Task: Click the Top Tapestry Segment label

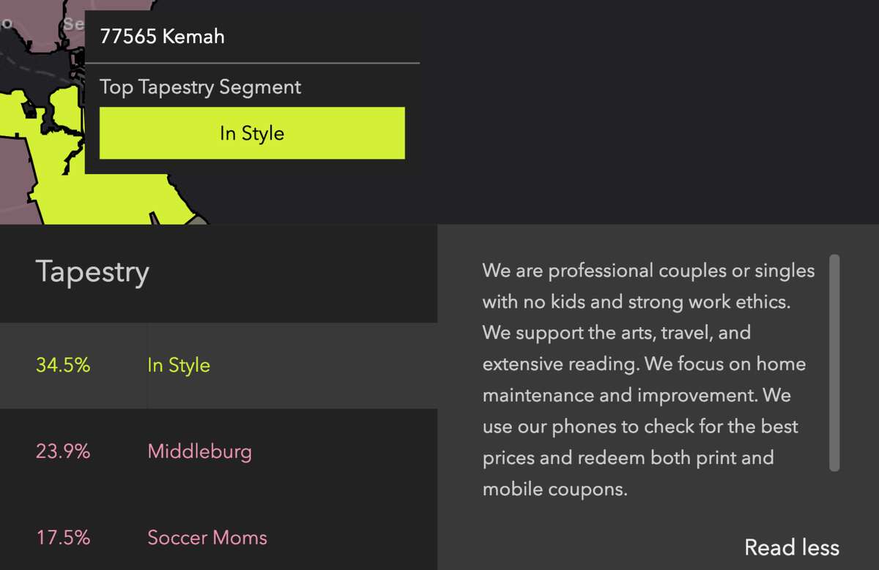Action: pos(201,87)
